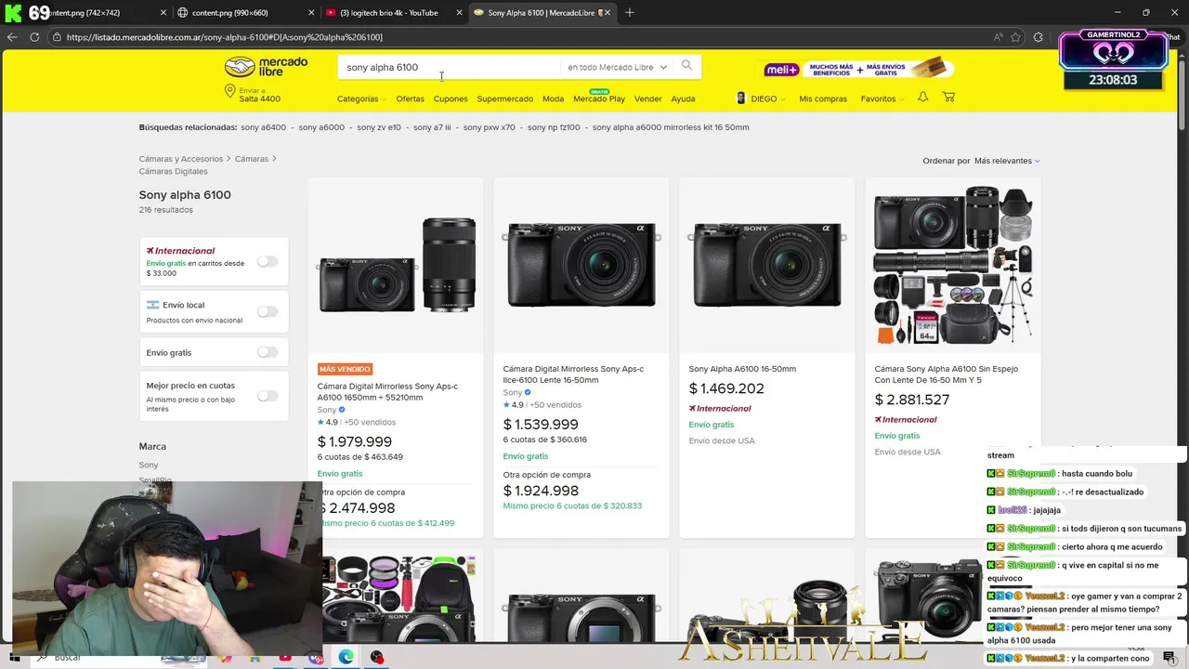Click the delivery location pin icon

point(229,92)
